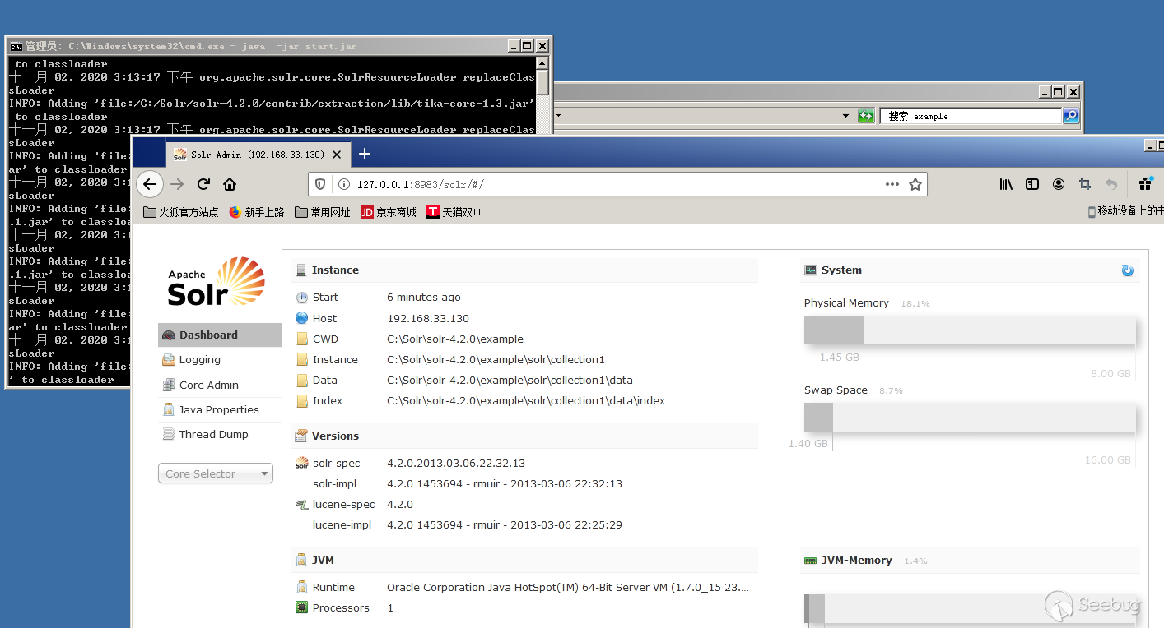Open Firefox account profile icon
The width and height of the screenshot is (1164, 628).
pos(1059,184)
